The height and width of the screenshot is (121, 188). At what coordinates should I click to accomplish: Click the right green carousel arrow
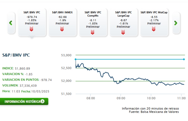(x=176, y=23)
